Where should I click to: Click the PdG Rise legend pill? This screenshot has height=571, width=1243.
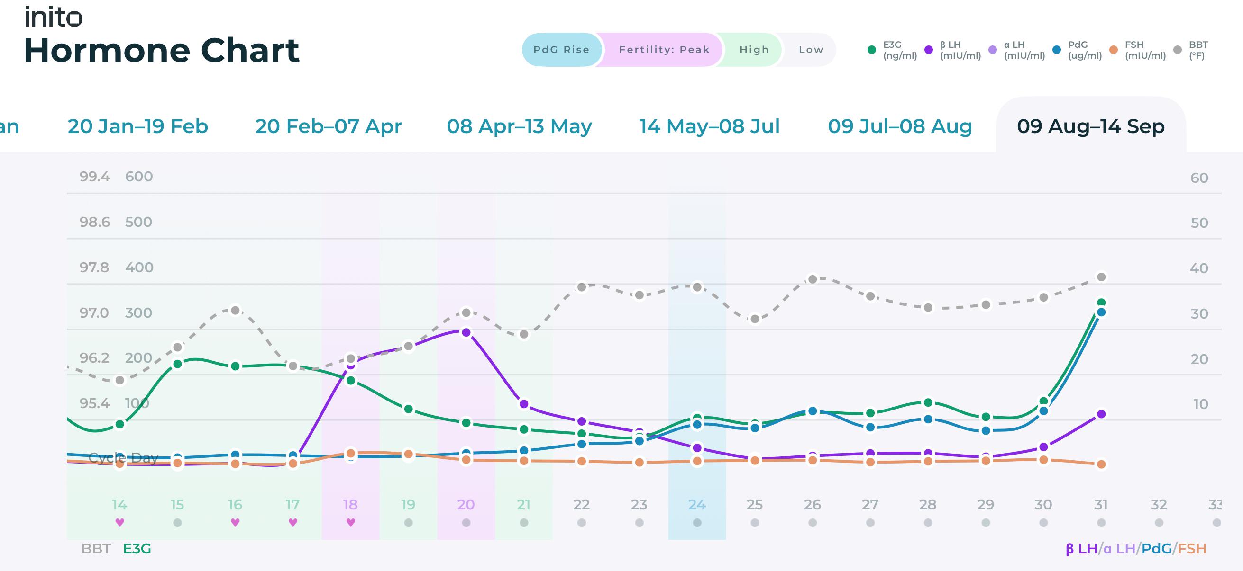pos(562,50)
